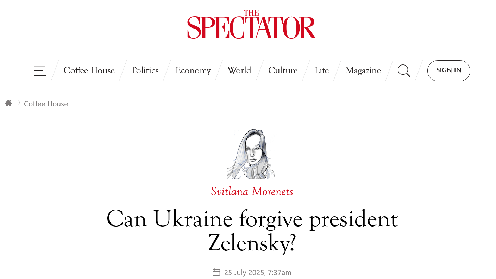Click The Spectator logo

point(252,24)
